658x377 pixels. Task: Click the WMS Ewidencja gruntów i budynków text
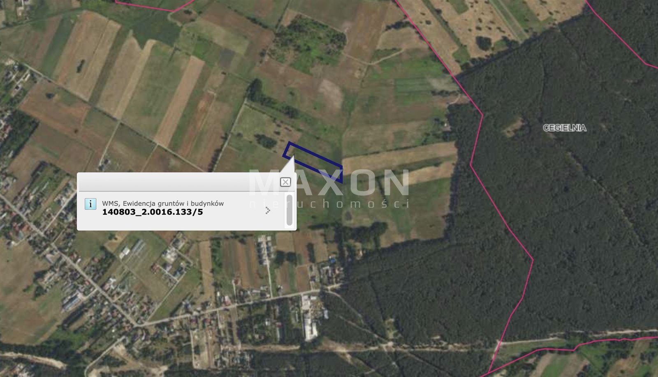coord(163,203)
